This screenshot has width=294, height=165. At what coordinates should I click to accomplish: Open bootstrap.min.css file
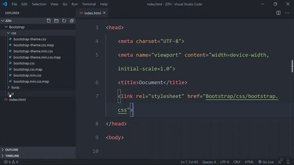[x=28, y=75]
